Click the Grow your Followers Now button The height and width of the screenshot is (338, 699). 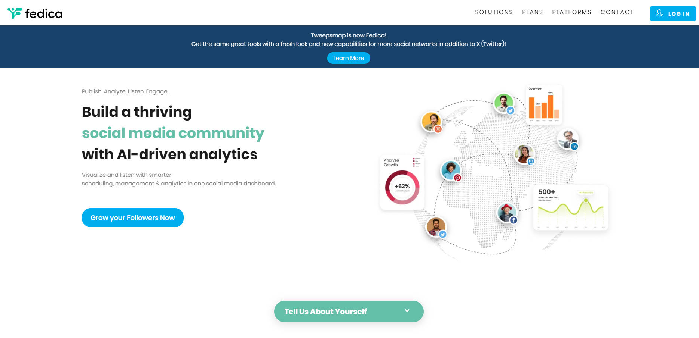[x=132, y=218]
